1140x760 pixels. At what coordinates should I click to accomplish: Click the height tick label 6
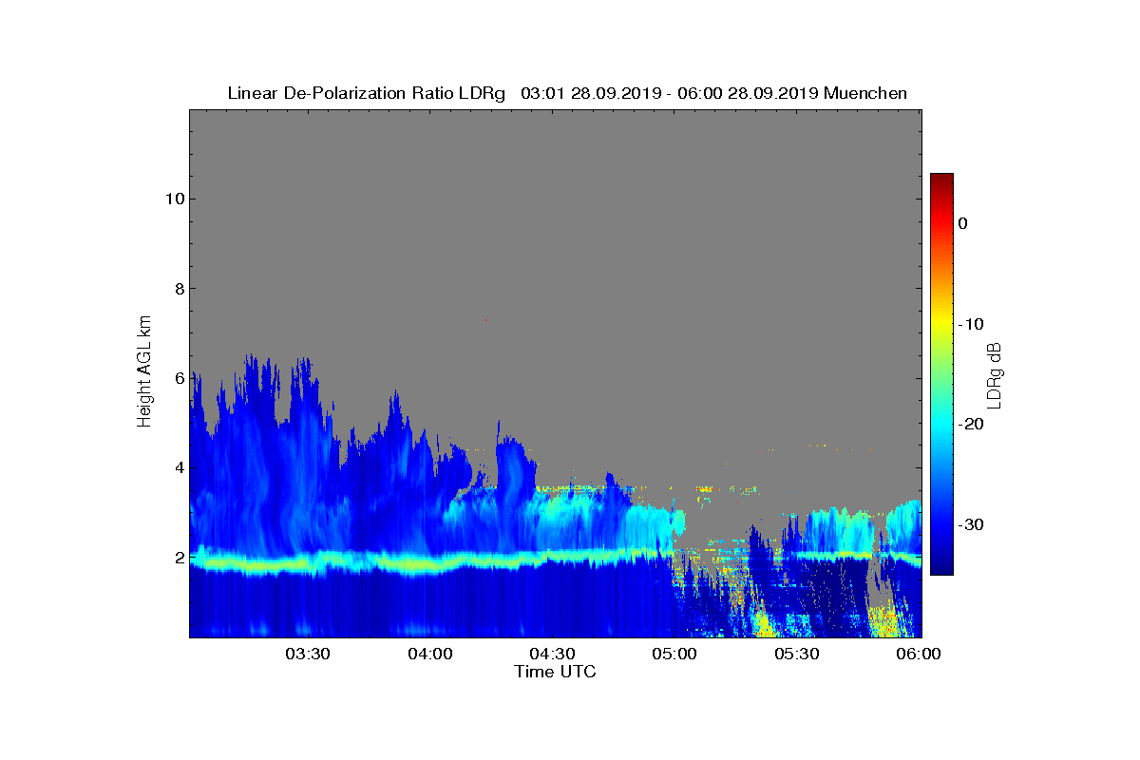click(x=179, y=378)
